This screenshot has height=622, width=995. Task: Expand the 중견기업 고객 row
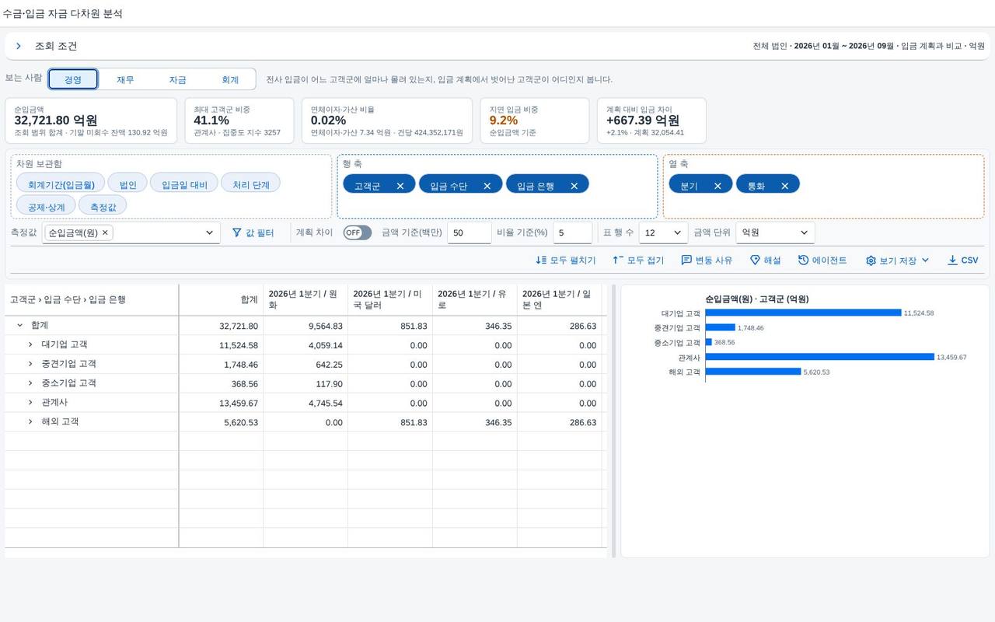click(30, 364)
